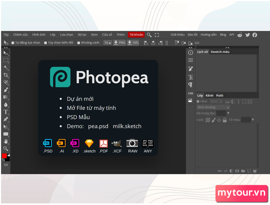
Task: Select the Zoom magnifier tool
Action: (6, 149)
